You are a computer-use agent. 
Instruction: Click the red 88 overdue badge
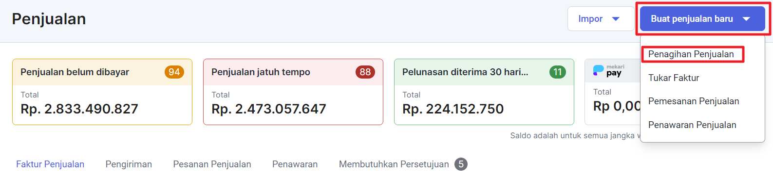point(365,72)
